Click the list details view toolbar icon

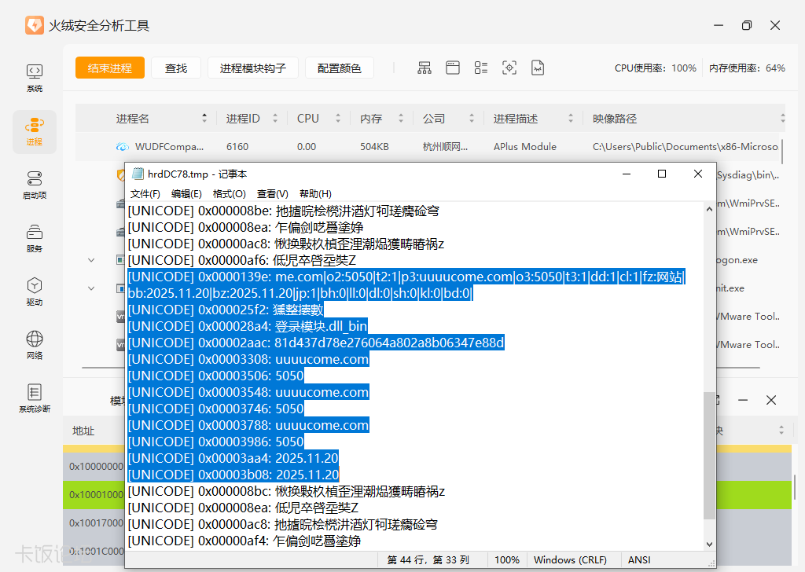[481, 68]
